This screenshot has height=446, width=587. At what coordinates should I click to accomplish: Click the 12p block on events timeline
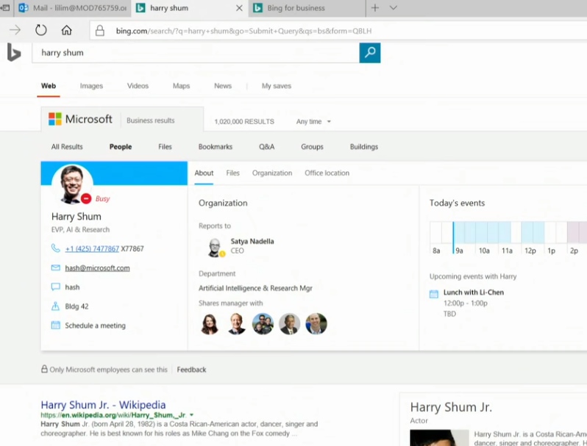click(533, 232)
